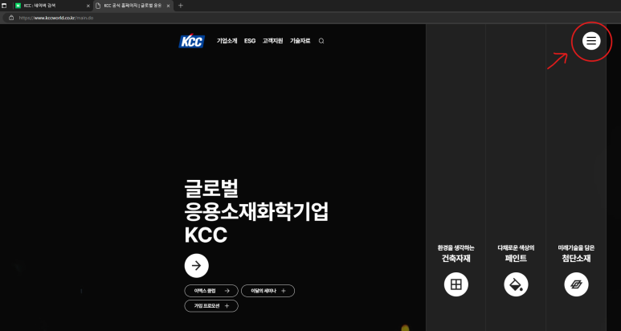The image size is (621, 331).
Task: Click the 페인트 heading
Action: [x=516, y=259]
